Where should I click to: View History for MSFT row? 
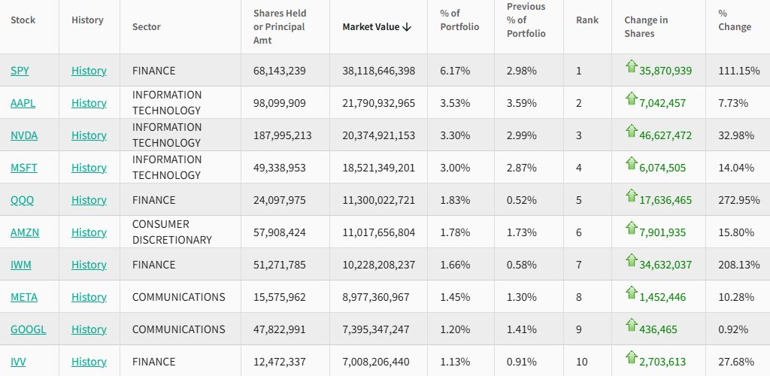(x=89, y=168)
